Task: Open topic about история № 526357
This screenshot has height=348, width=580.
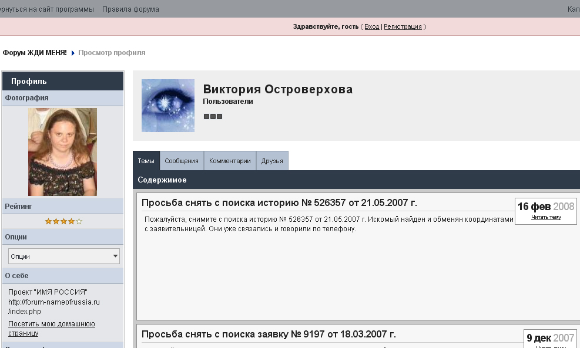Action: 279,203
